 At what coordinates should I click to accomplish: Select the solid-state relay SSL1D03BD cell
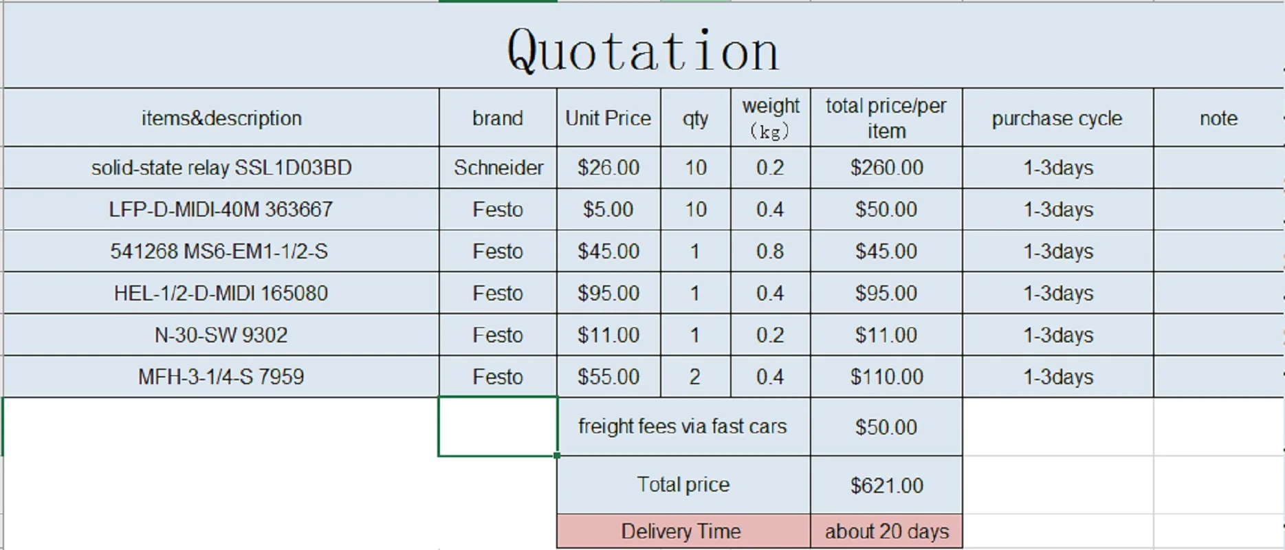click(221, 168)
